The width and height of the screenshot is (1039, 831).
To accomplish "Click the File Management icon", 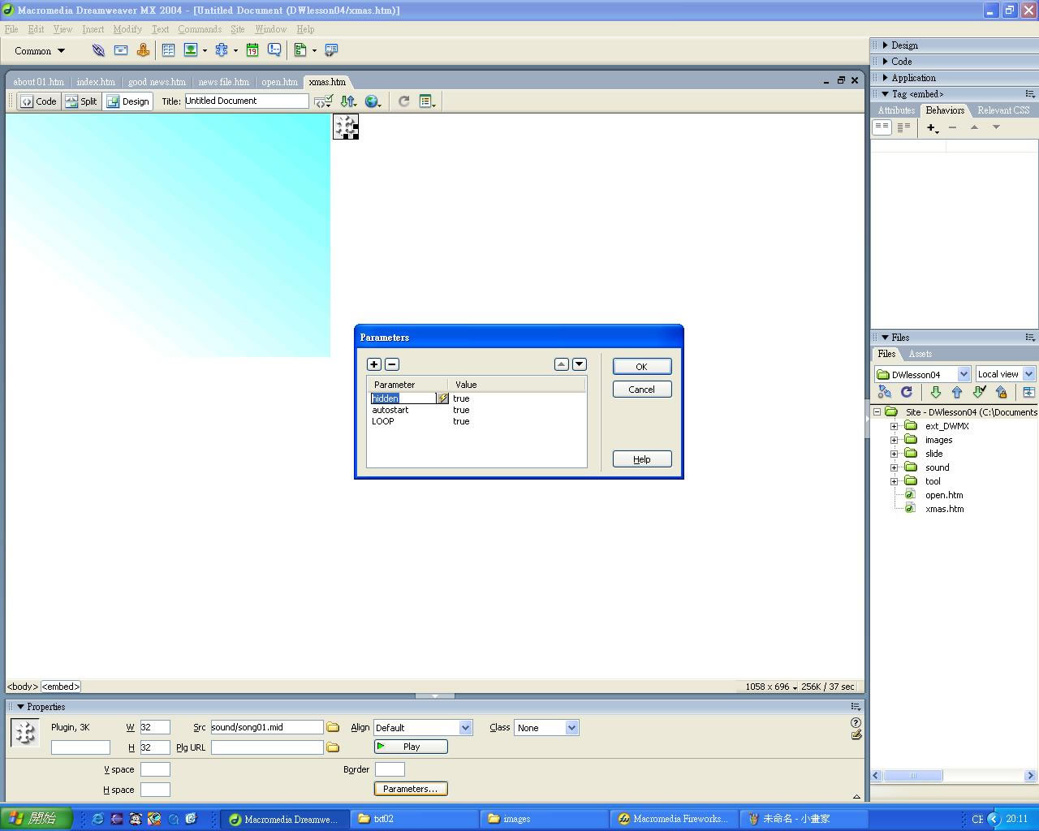I will [x=348, y=101].
